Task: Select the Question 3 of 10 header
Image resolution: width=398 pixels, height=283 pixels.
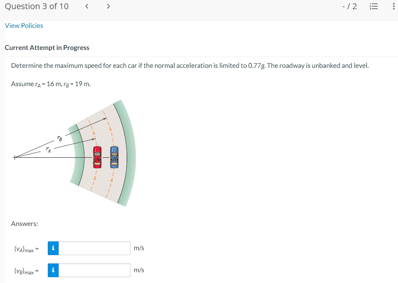Action: (x=37, y=6)
